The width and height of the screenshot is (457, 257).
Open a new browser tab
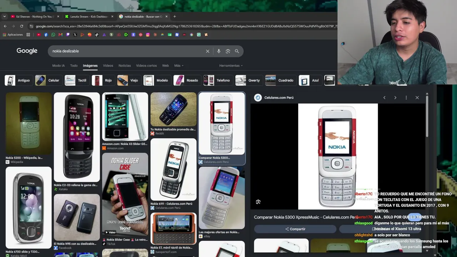tap(175, 16)
